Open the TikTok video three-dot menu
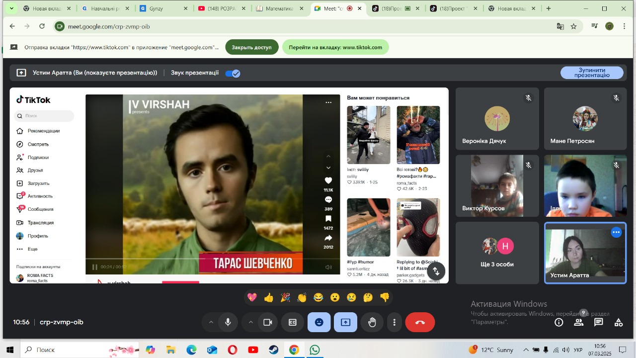636x358 pixels. tap(328, 102)
